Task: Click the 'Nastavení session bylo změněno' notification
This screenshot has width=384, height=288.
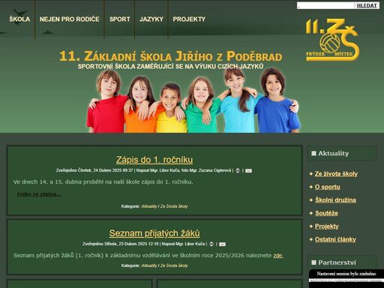Action: [346, 274]
